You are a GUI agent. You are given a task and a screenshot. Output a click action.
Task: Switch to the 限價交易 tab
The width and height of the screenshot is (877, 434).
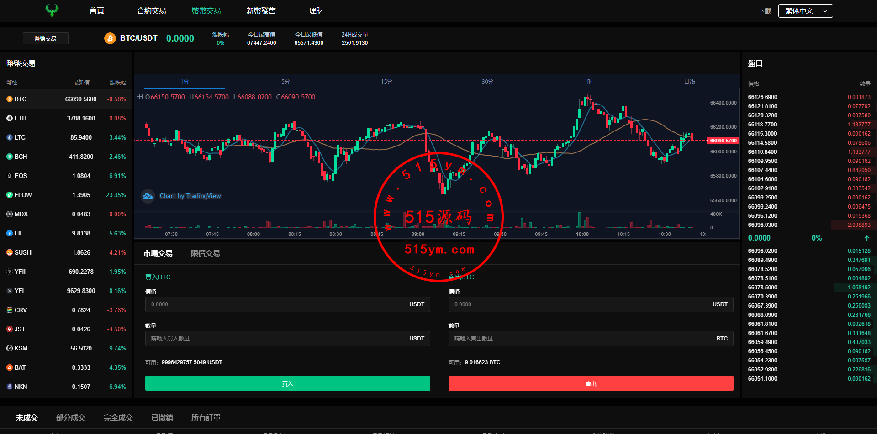click(205, 254)
